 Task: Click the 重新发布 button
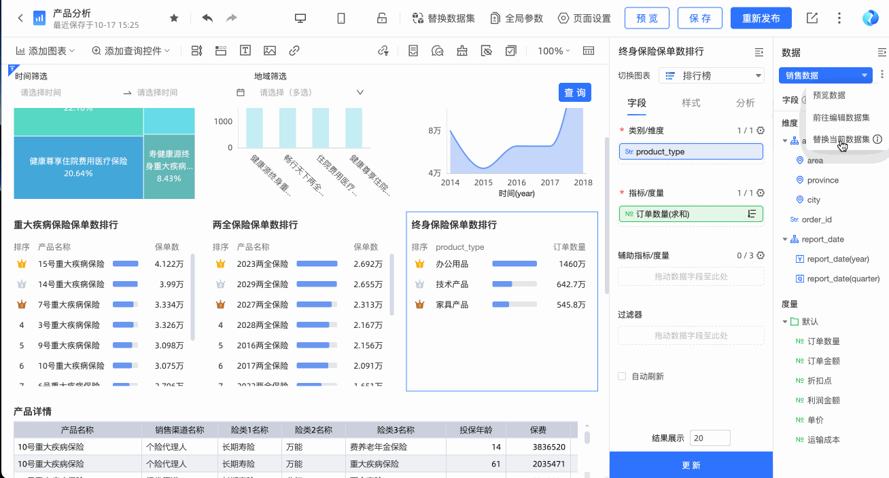(x=761, y=18)
